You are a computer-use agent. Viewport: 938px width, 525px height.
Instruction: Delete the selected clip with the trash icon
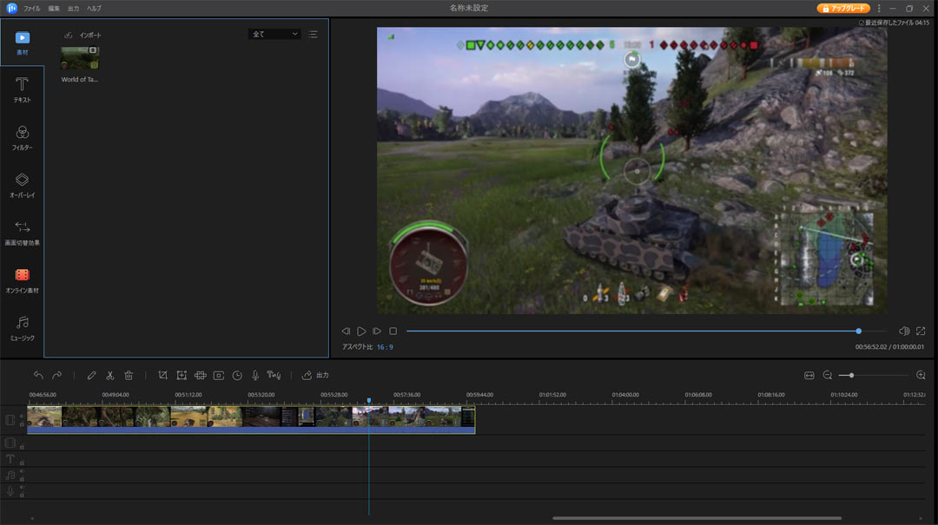click(x=129, y=375)
